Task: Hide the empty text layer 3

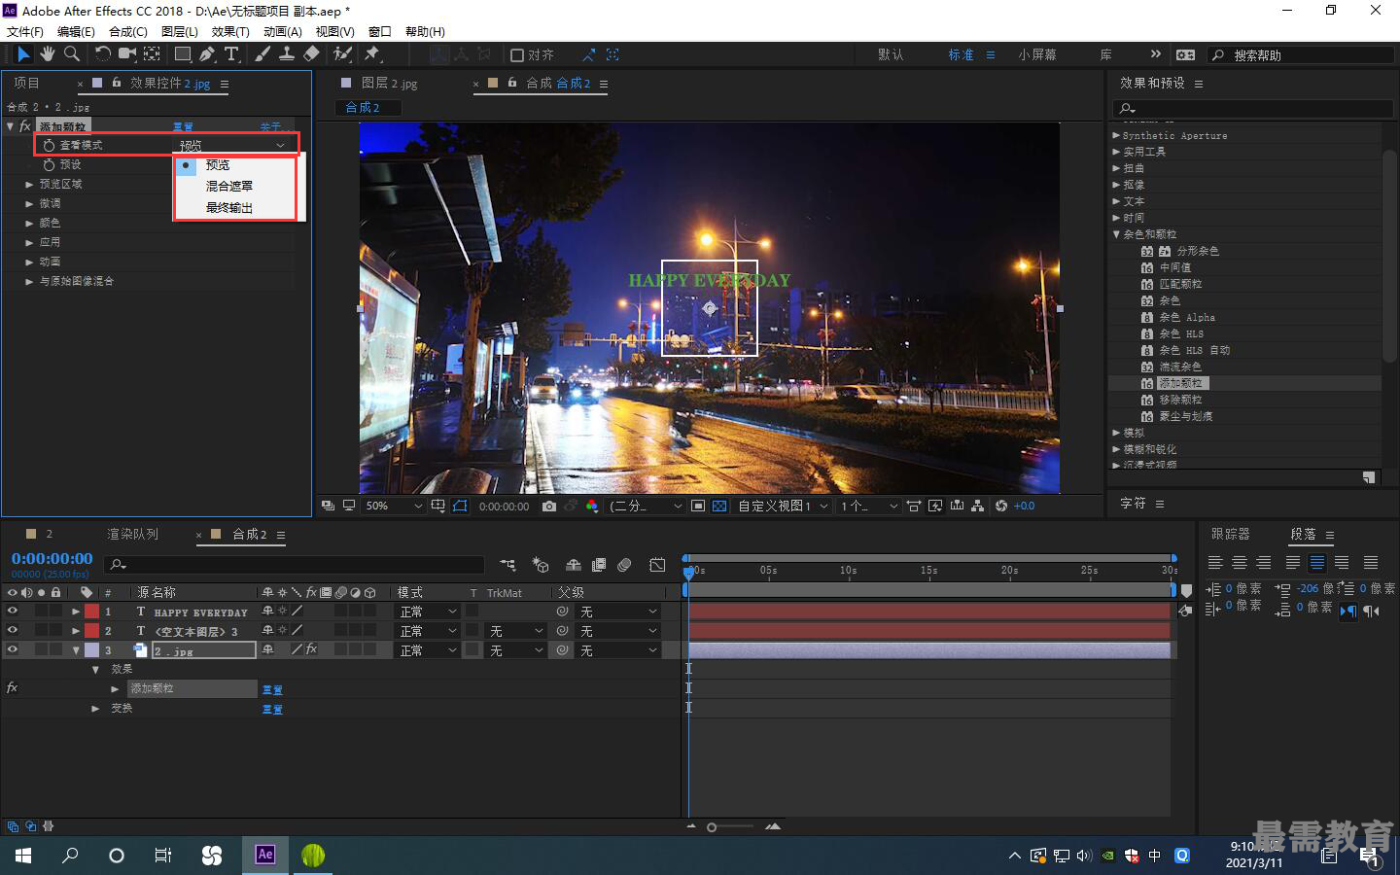Action: pyautogui.click(x=13, y=631)
